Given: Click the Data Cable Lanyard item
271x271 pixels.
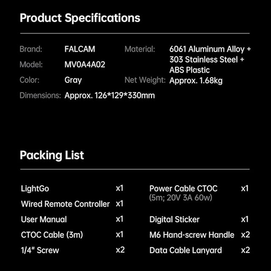Looking at the screenshot, I should point(185,250).
